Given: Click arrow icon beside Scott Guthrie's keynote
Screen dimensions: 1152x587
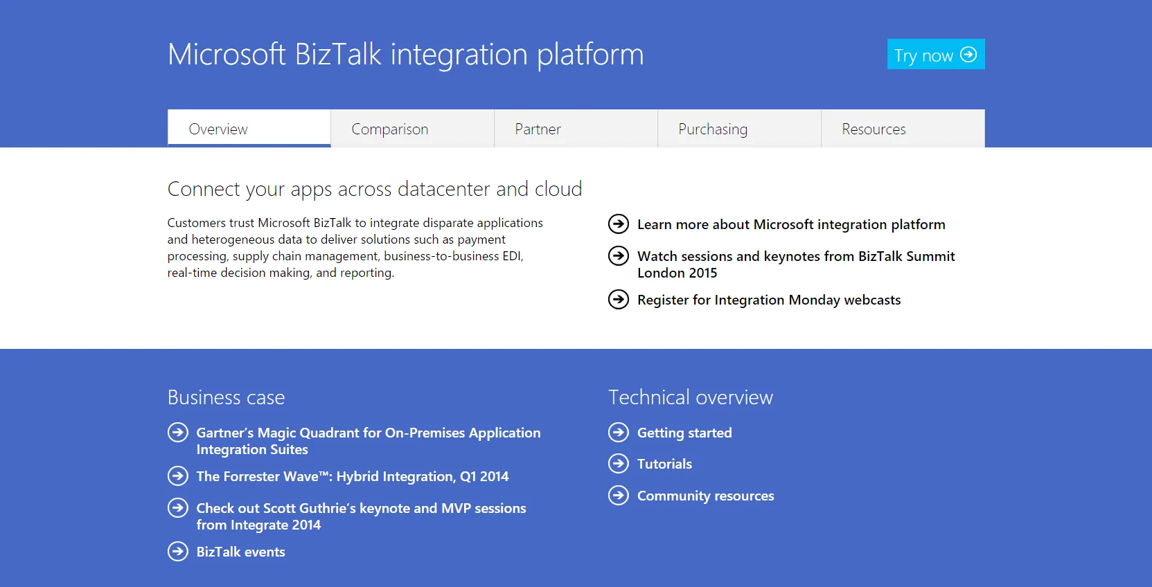Looking at the screenshot, I should [x=178, y=508].
